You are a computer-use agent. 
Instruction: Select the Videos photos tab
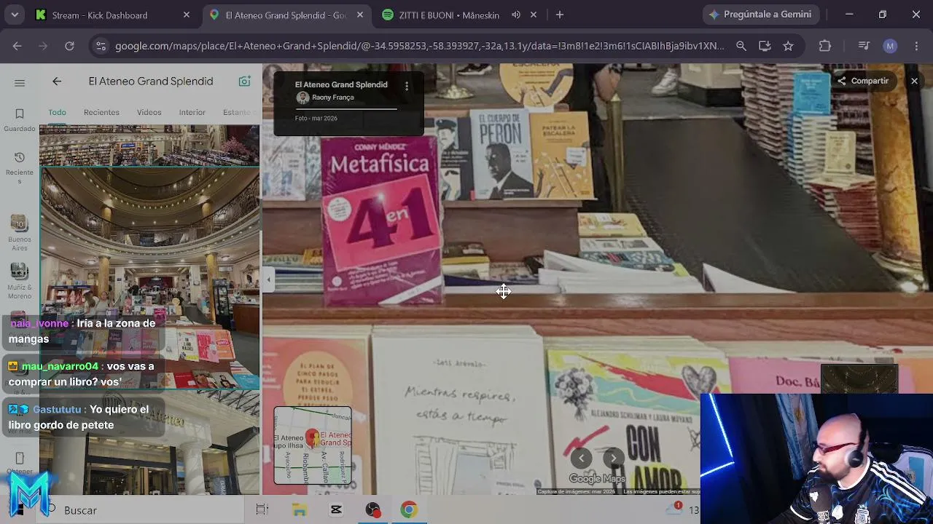[x=149, y=112]
